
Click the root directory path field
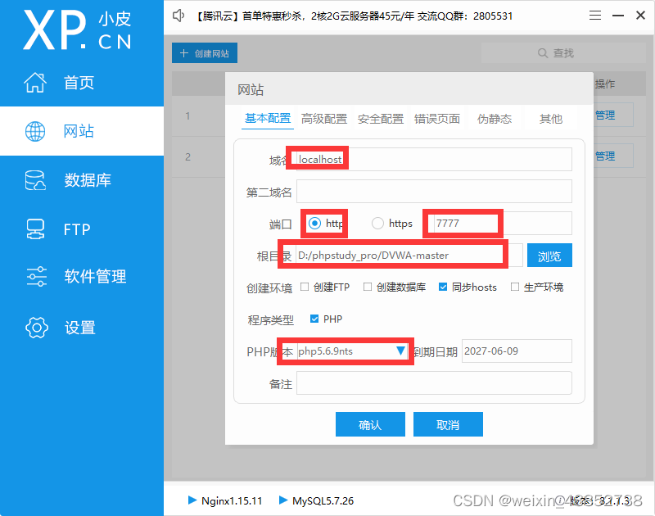pyautogui.click(x=409, y=256)
